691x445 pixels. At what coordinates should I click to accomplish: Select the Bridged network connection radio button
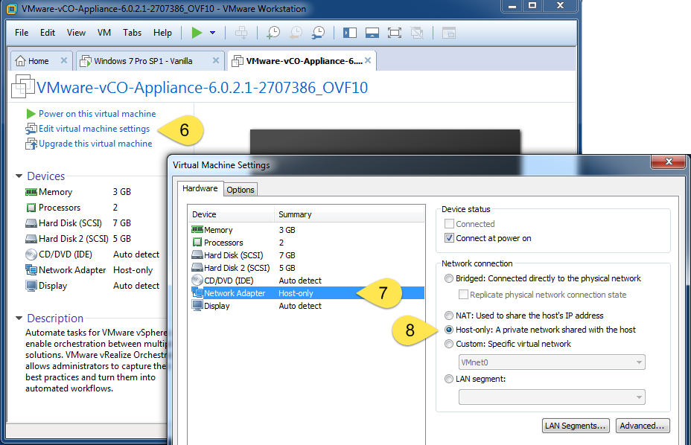pyautogui.click(x=448, y=278)
